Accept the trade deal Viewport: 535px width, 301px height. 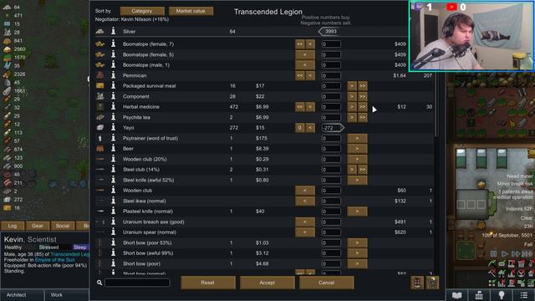(267, 283)
